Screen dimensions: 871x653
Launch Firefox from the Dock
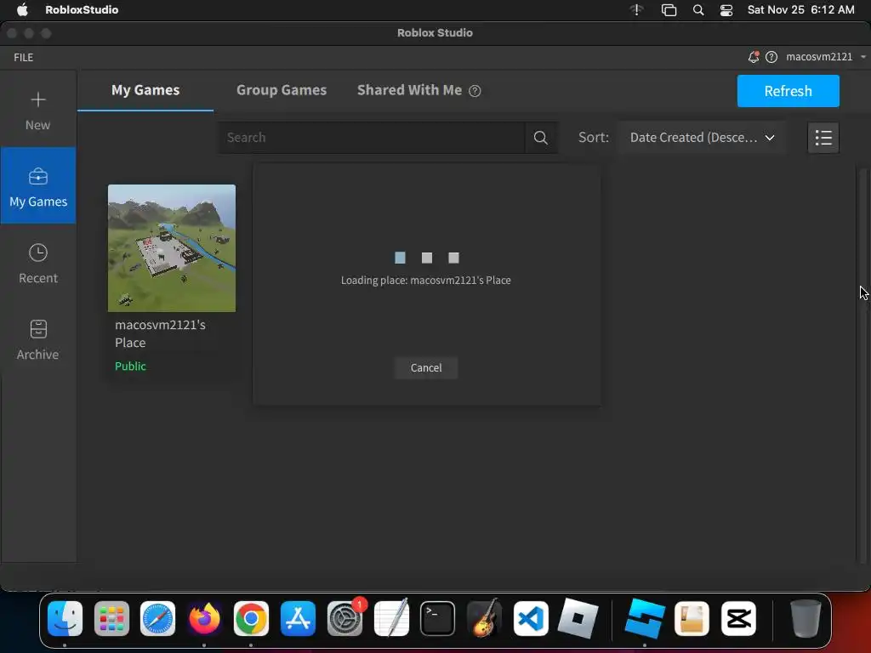point(204,618)
